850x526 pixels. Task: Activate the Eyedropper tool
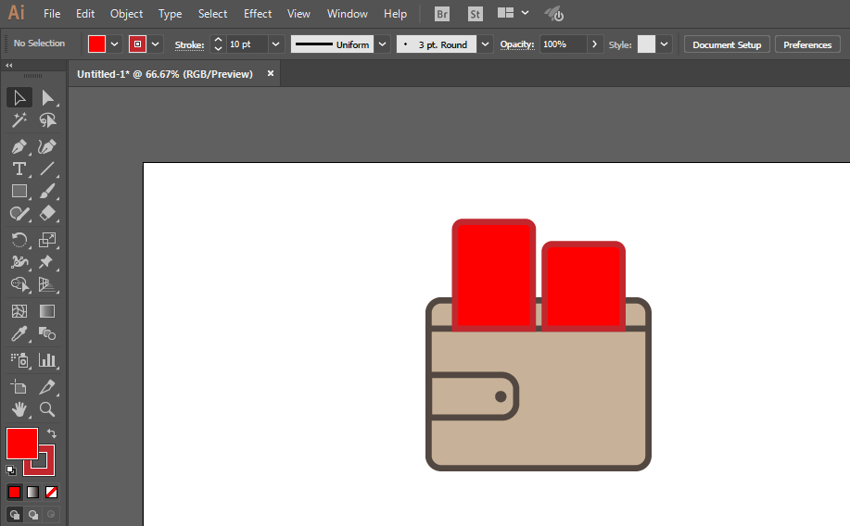pyautogui.click(x=19, y=334)
